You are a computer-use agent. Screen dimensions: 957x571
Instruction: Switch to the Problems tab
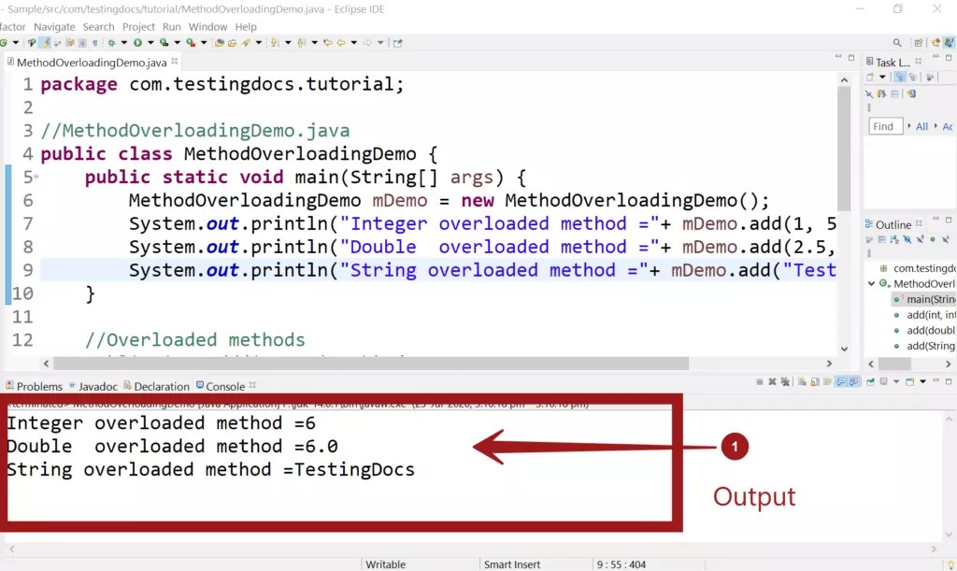coord(35,386)
